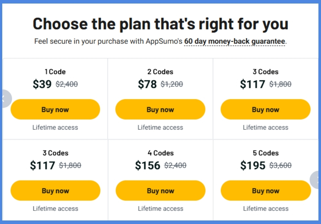The height and width of the screenshot is (224, 321).
Task: Open the 60 day money-back guarantee link
Action: (234, 41)
